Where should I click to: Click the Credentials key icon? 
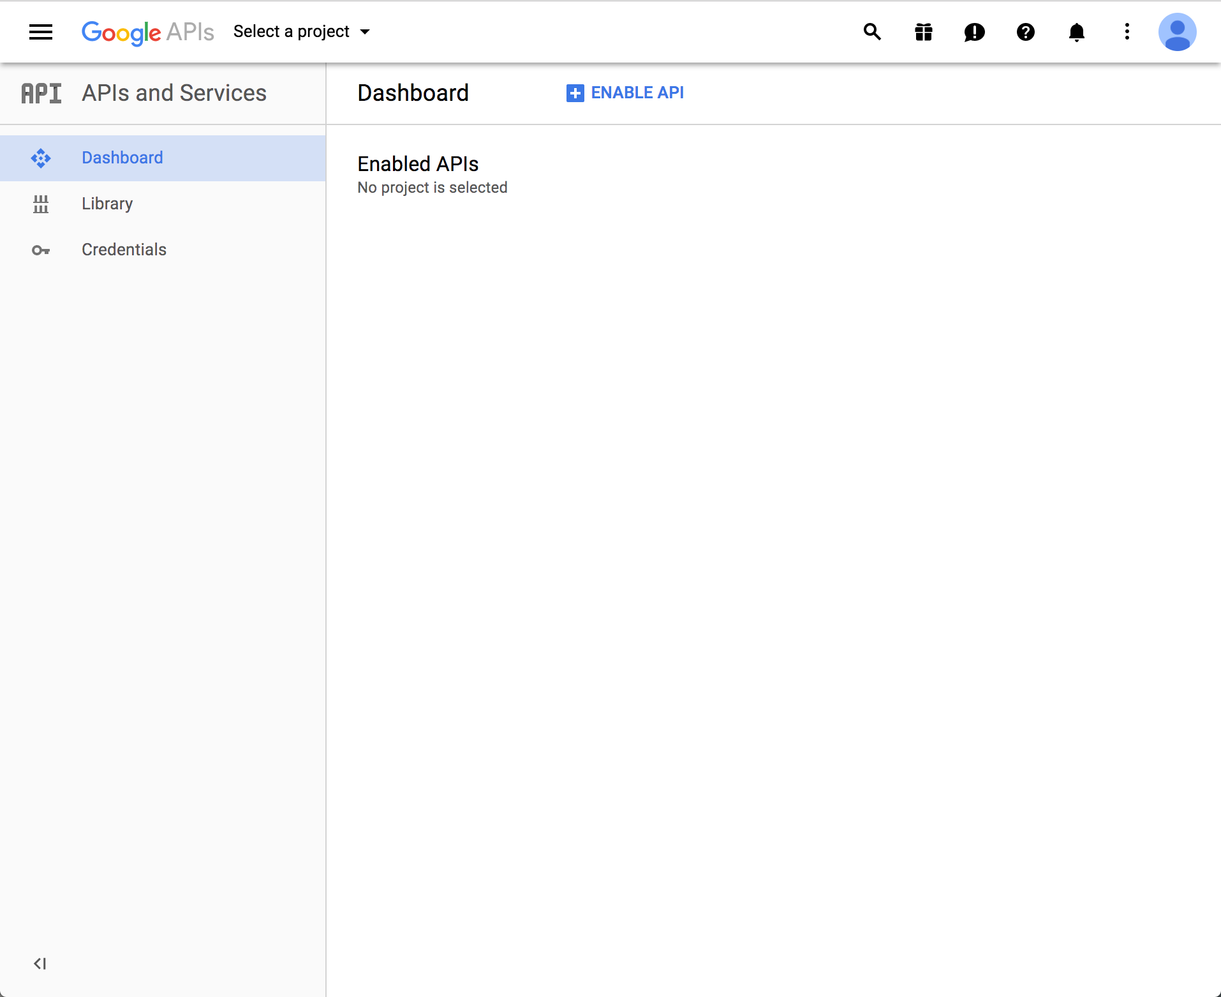coord(41,250)
